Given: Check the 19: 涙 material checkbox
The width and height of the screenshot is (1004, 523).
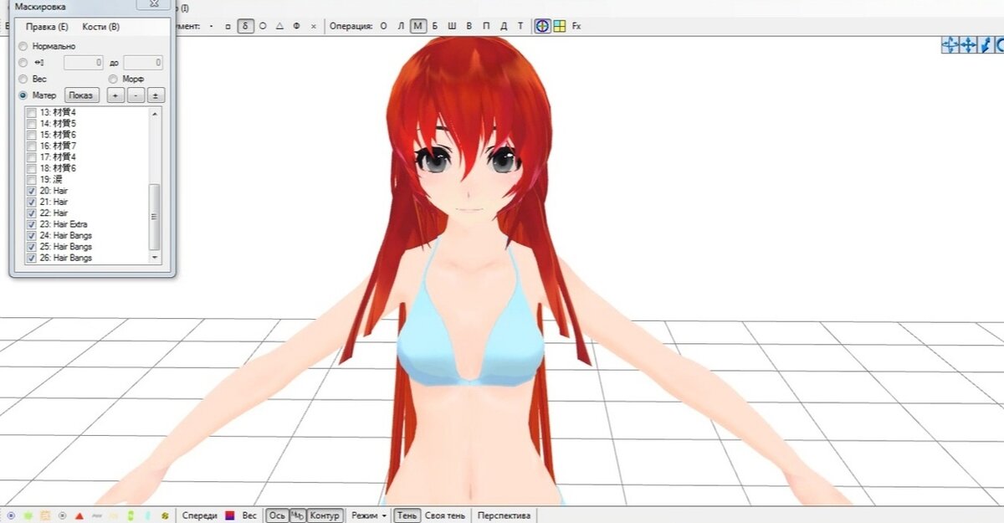Looking at the screenshot, I should [32, 179].
